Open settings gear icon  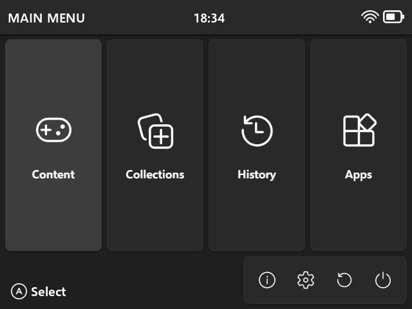click(306, 280)
